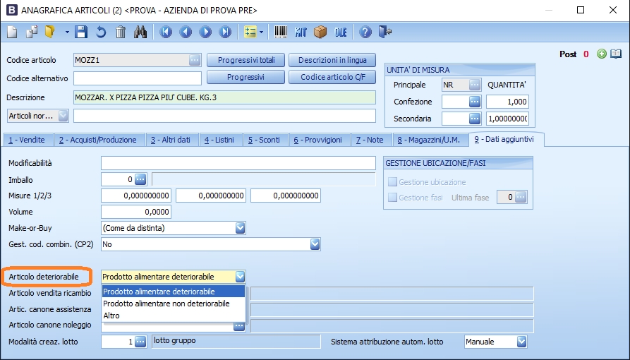Enable Gestione fasi checkbox
Screen dimensions: 630x360
(x=392, y=197)
